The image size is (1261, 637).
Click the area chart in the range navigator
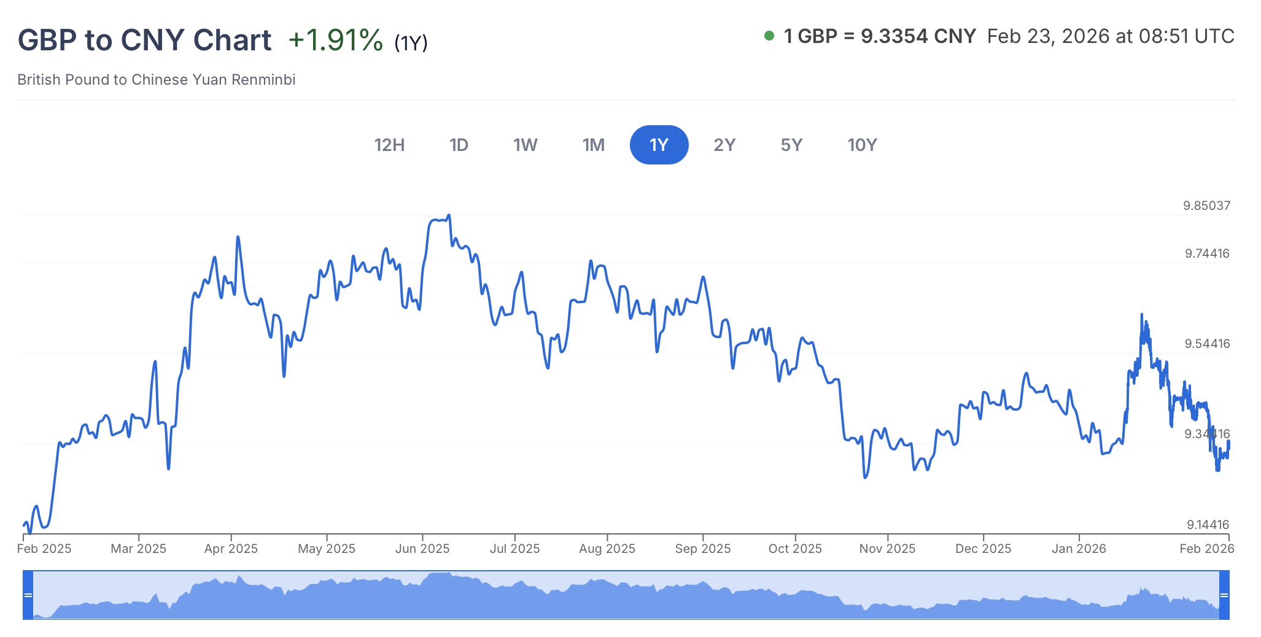(x=614, y=598)
